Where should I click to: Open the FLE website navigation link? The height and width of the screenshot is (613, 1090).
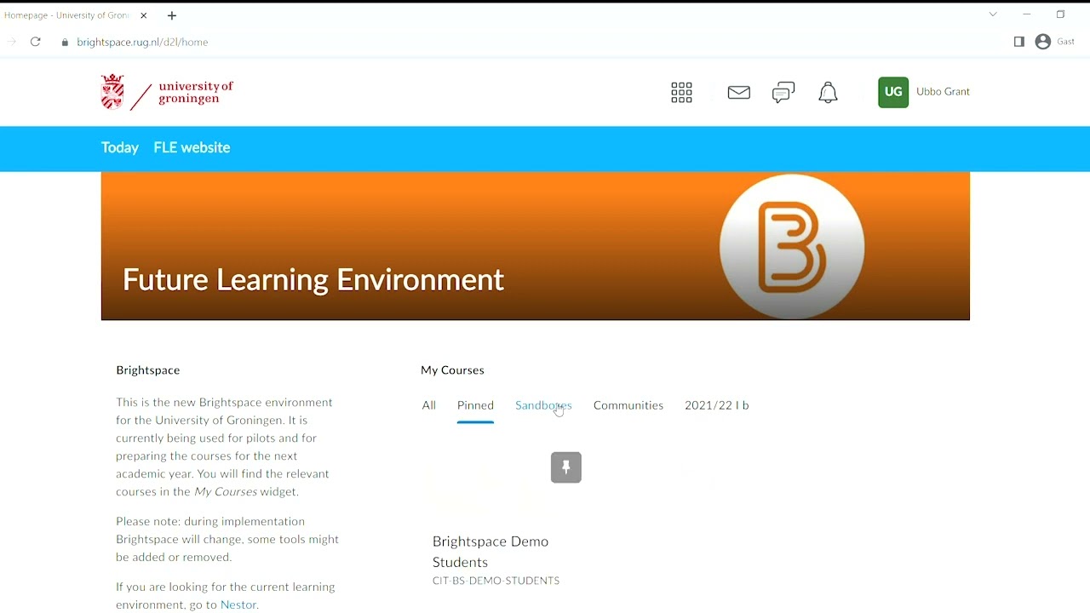[192, 148]
